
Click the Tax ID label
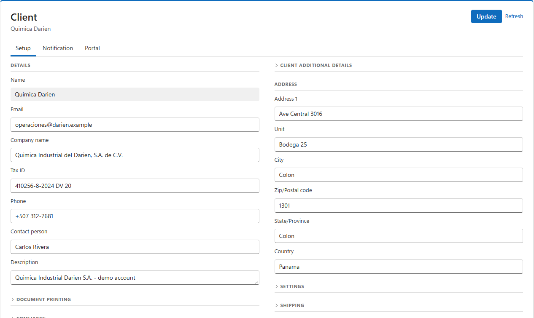click(x=18, y=171)
